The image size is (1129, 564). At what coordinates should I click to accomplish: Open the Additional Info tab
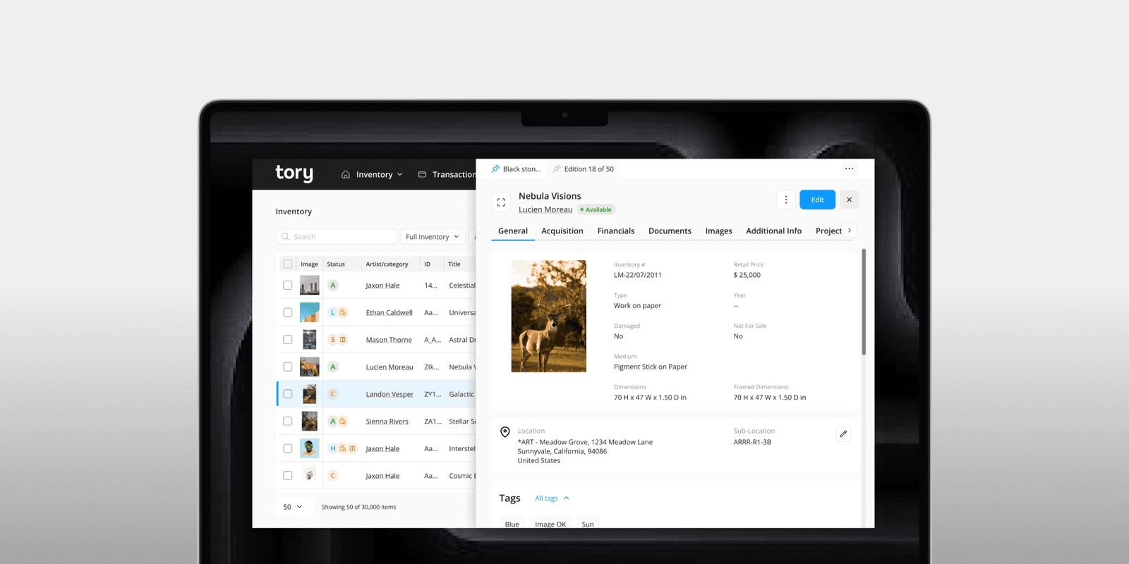773,231
